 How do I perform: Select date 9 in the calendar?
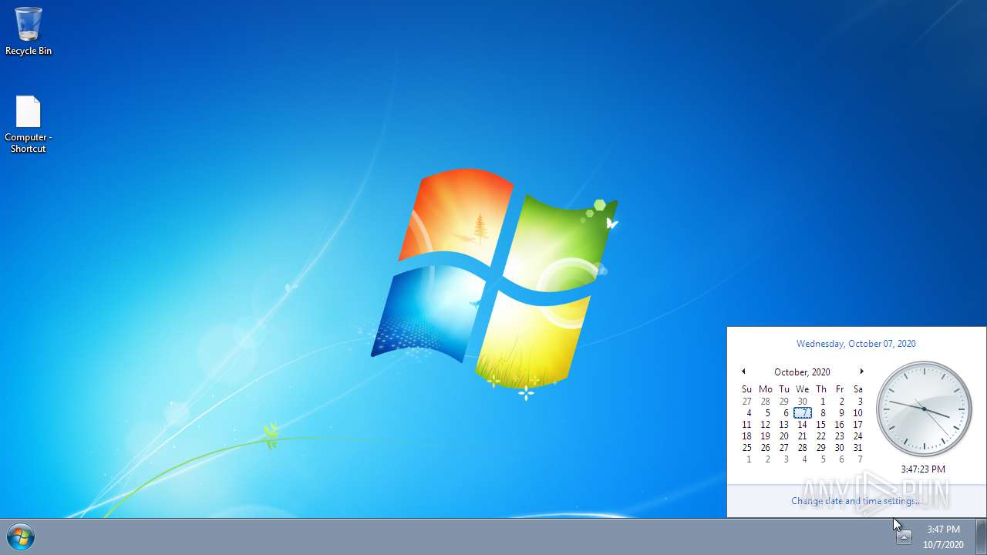tap(840, 413)
